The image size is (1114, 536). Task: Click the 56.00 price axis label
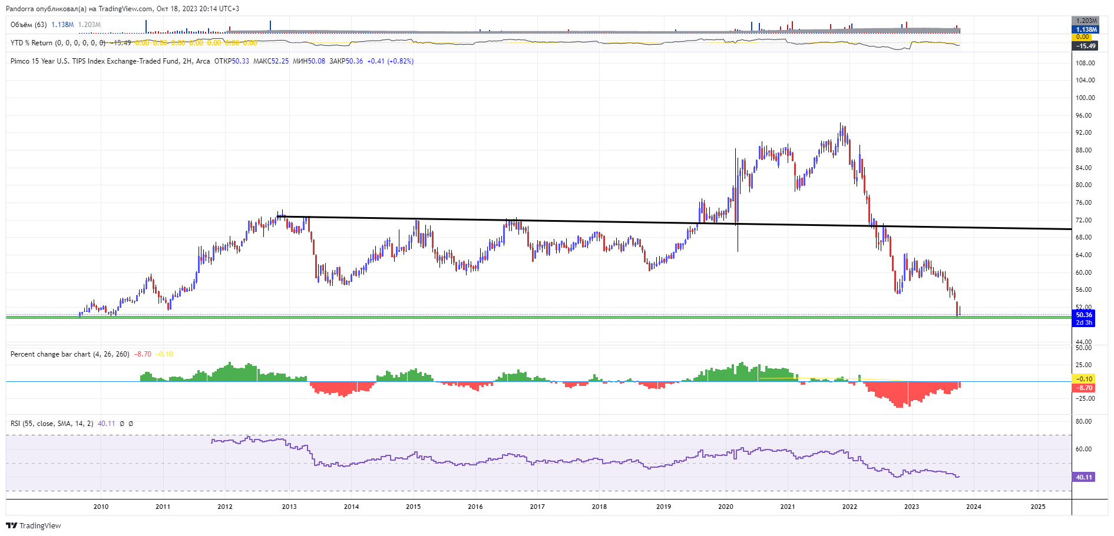point(1083,289)
